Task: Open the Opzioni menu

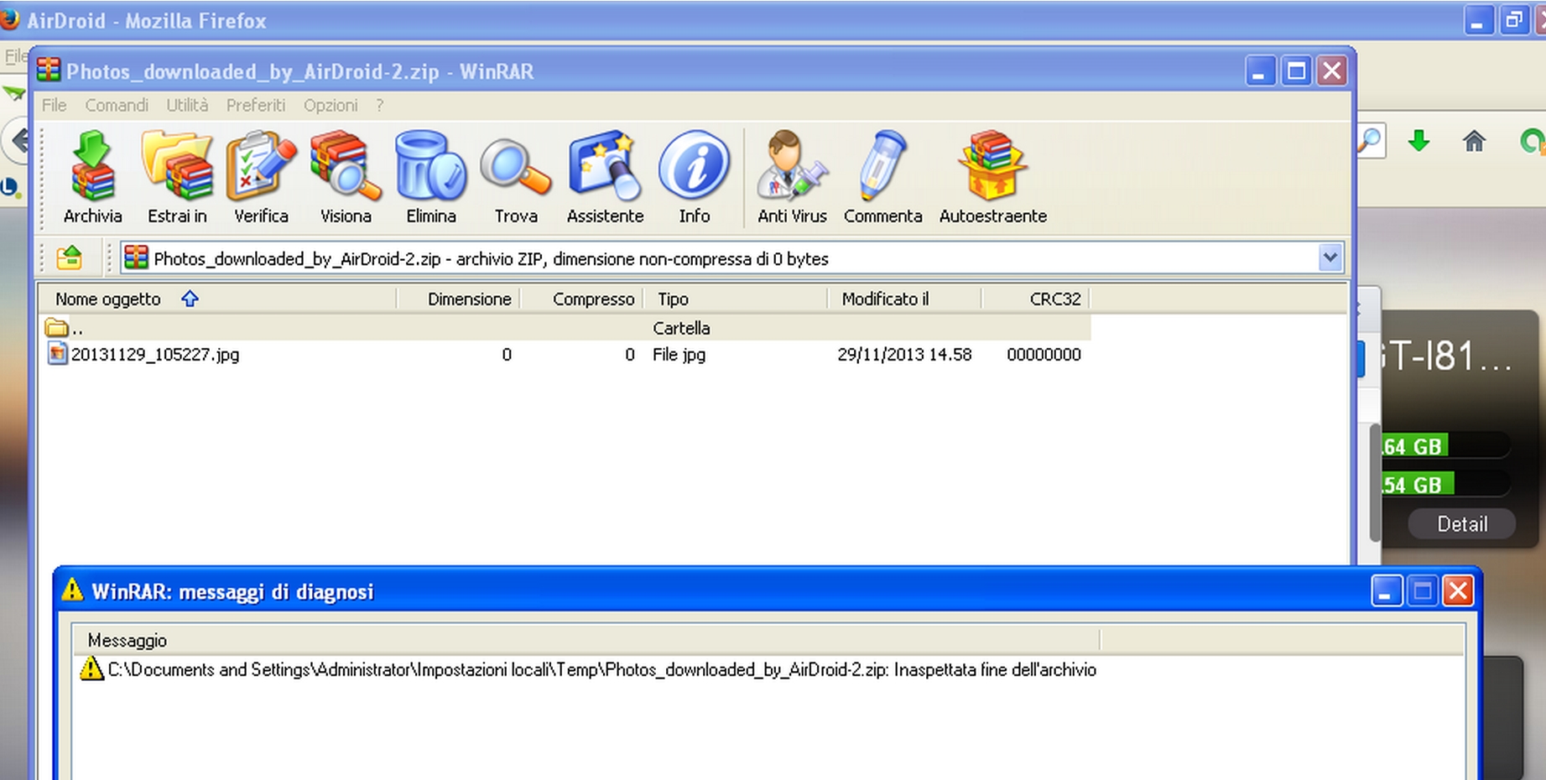Action: point(331,105)
